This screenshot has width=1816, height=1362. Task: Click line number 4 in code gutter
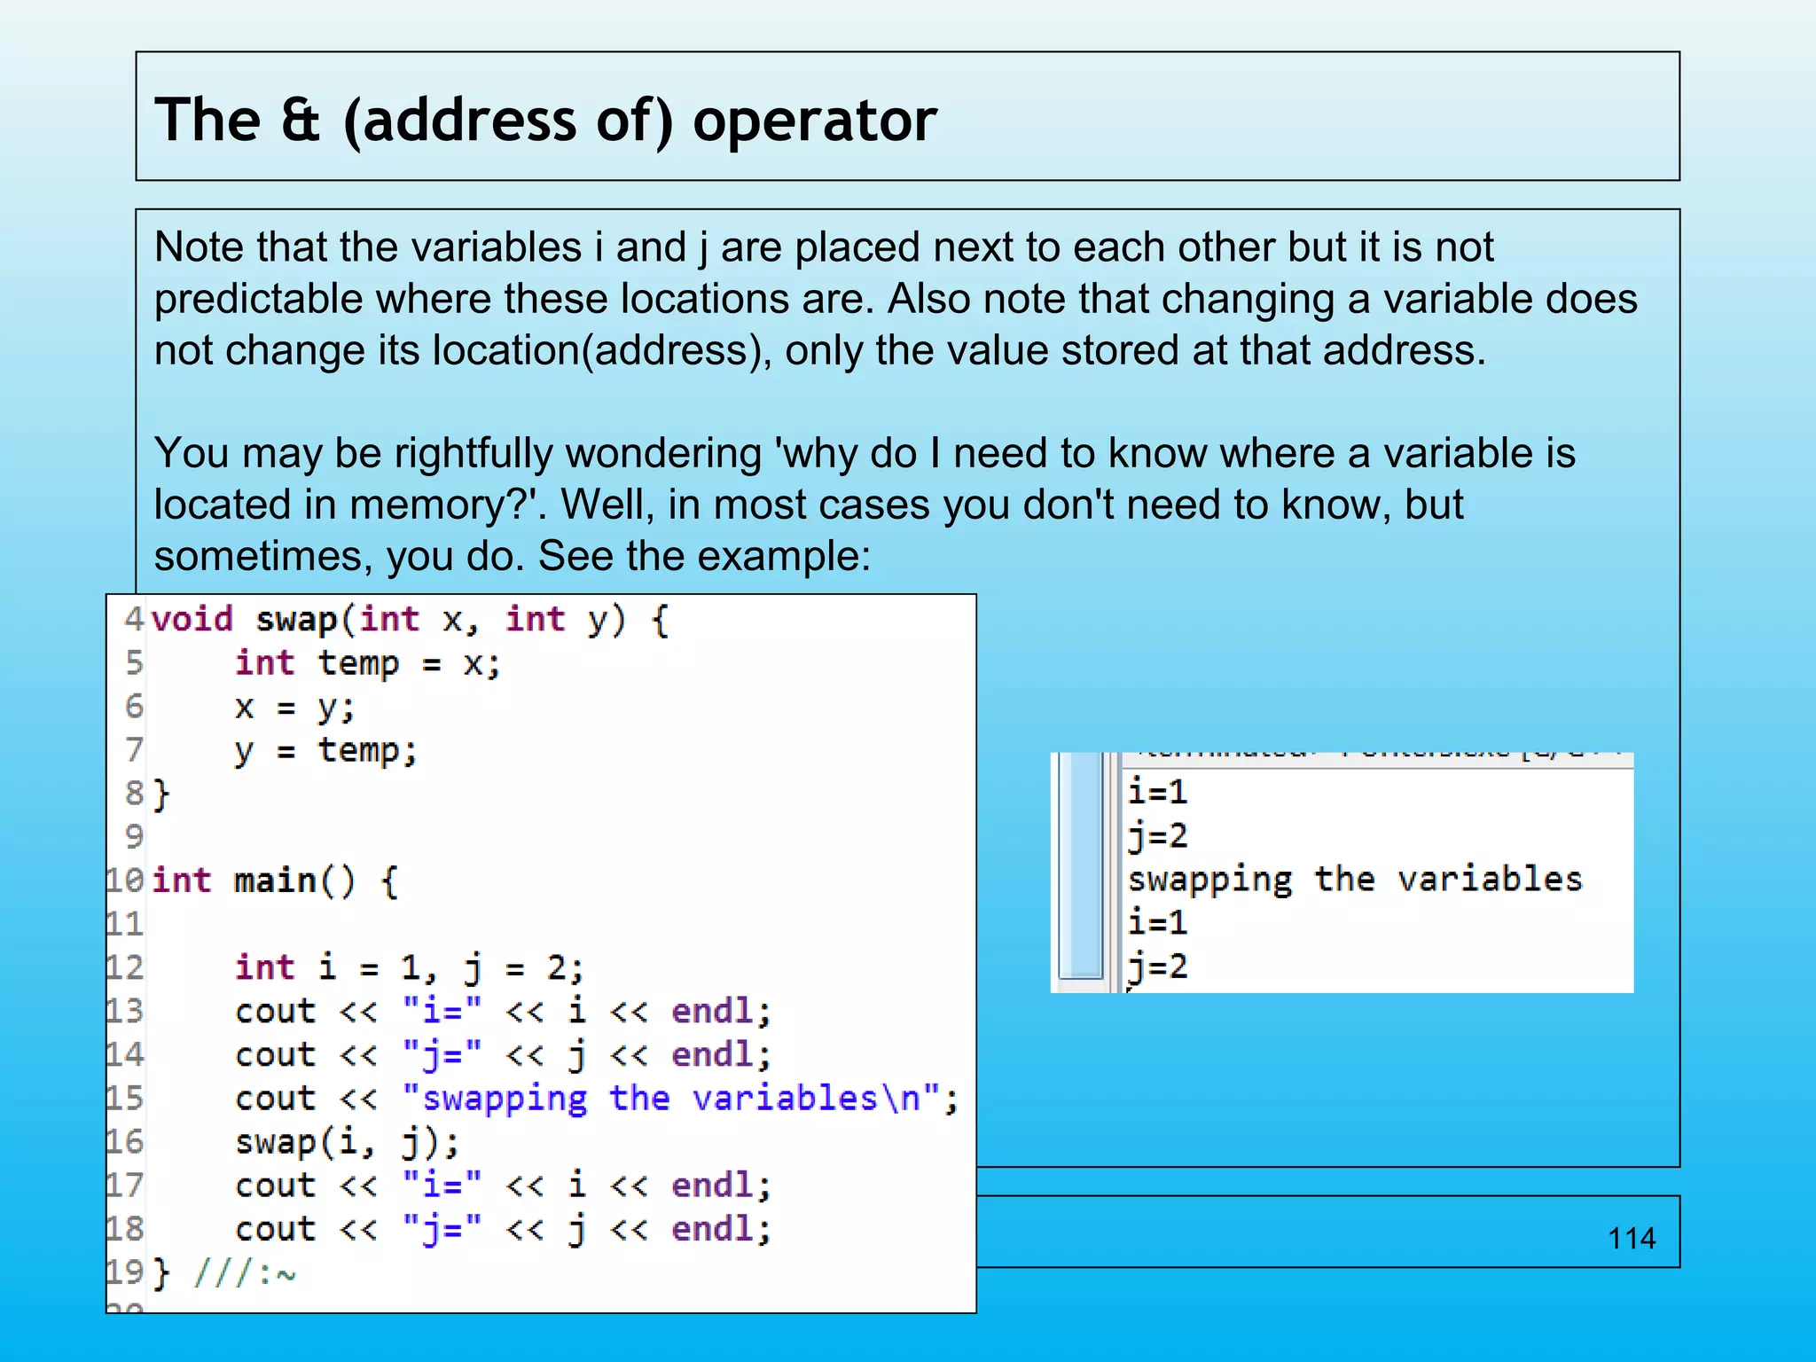(x=134, y=619)
